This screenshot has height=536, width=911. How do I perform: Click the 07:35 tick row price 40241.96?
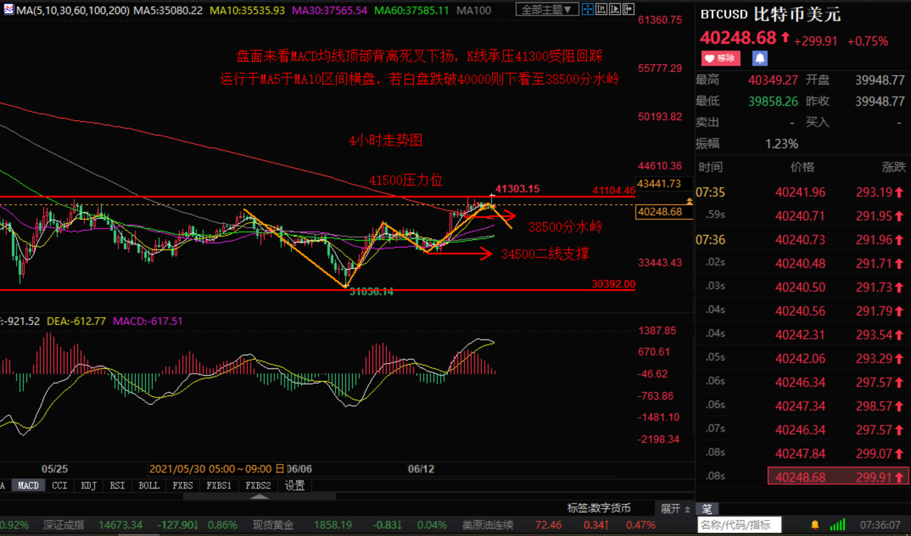(x=800, y=192)
